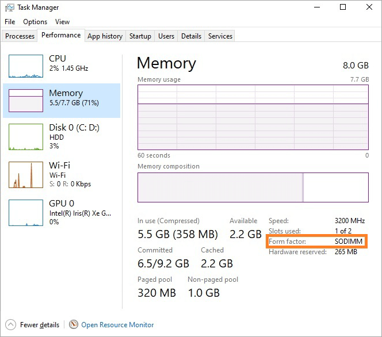Click the Form factor label

[x=287, y=242]
